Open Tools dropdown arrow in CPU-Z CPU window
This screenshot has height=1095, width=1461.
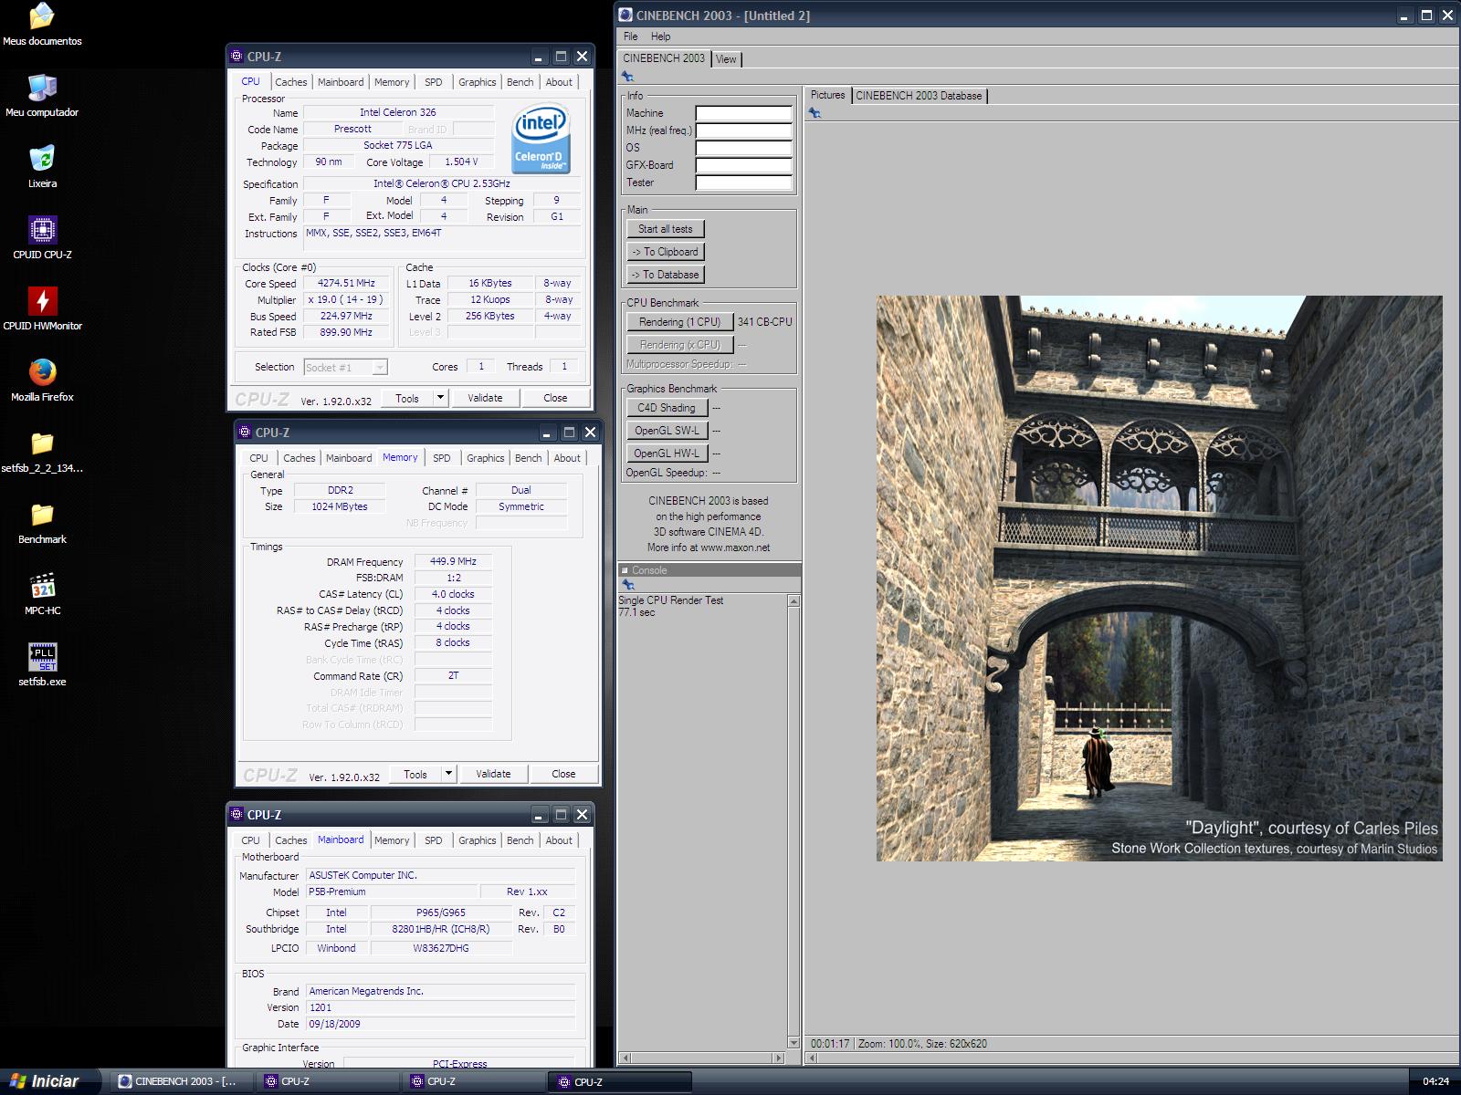click(440, 398)
